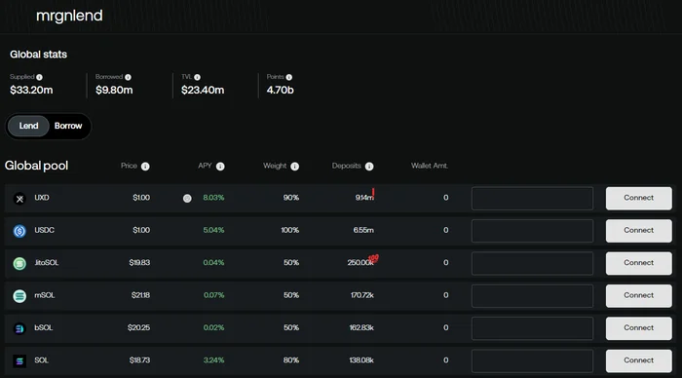Click the USDC token icon
The image size is (682, 378).
(x=19, y=231)
